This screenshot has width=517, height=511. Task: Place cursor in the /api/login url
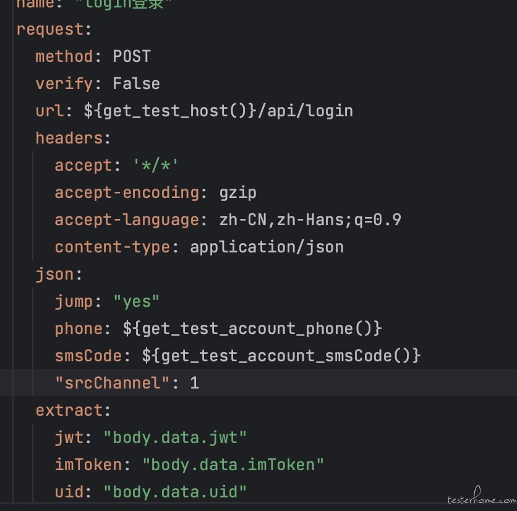[305, 111]
